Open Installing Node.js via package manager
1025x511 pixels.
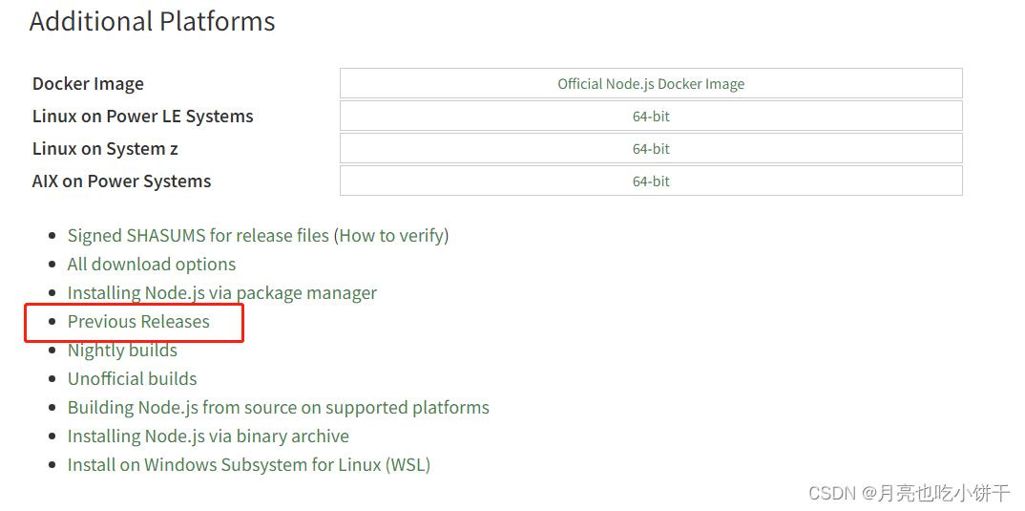222,292
